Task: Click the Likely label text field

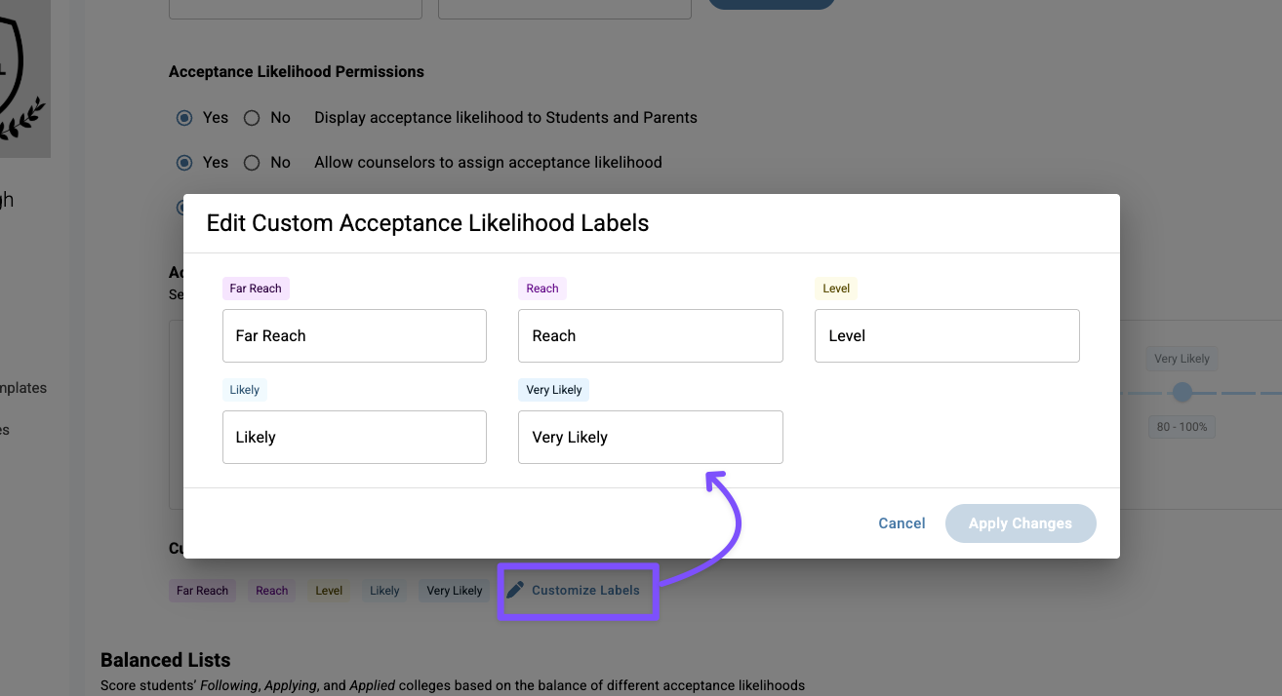Action: click(354, 437)
